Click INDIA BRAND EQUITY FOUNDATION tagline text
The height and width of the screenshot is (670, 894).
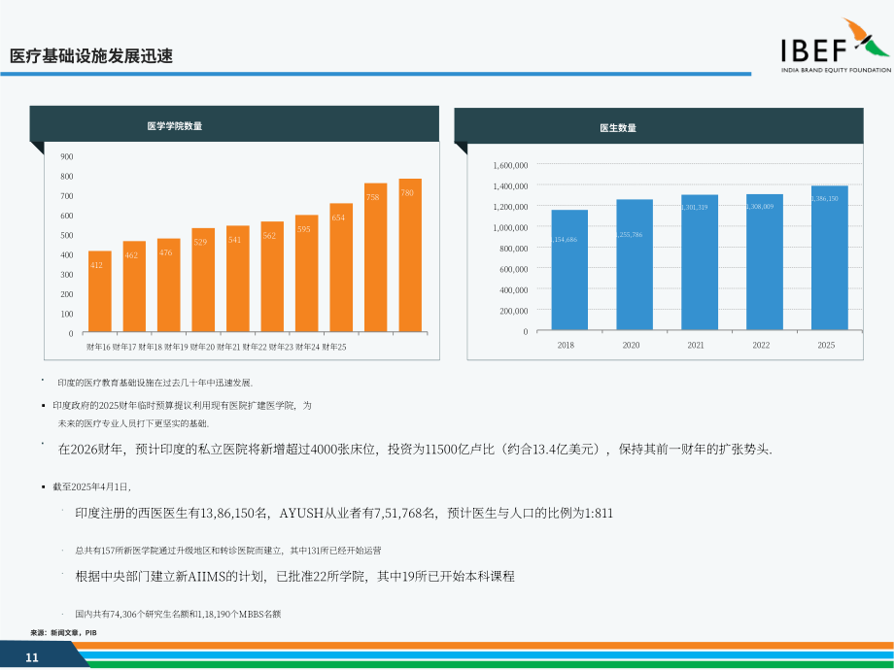(x=836, y=70)
